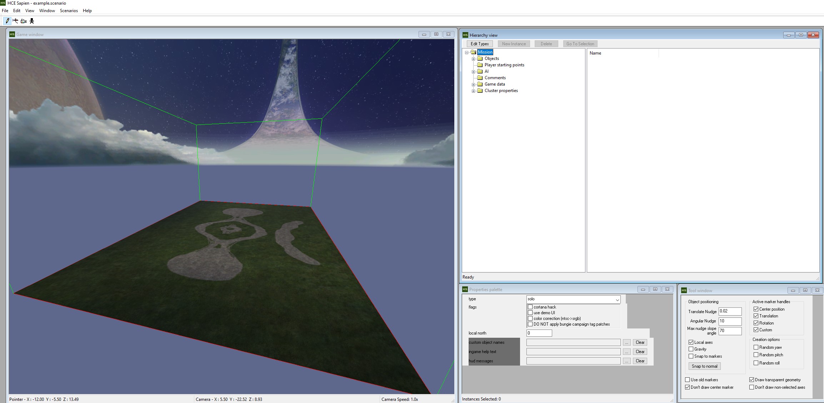Select the Comments tree item

495,78
